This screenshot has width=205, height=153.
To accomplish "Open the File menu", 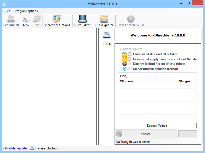I will [x=8, y=11].
